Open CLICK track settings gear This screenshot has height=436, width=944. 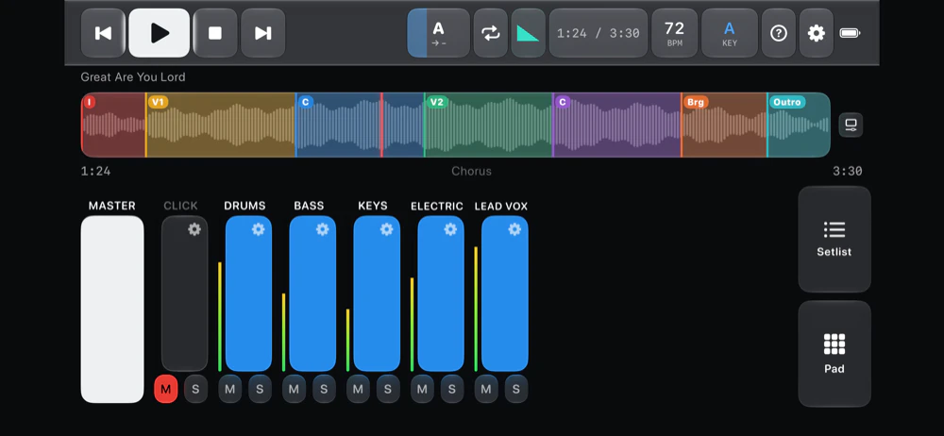click(194, 229)
